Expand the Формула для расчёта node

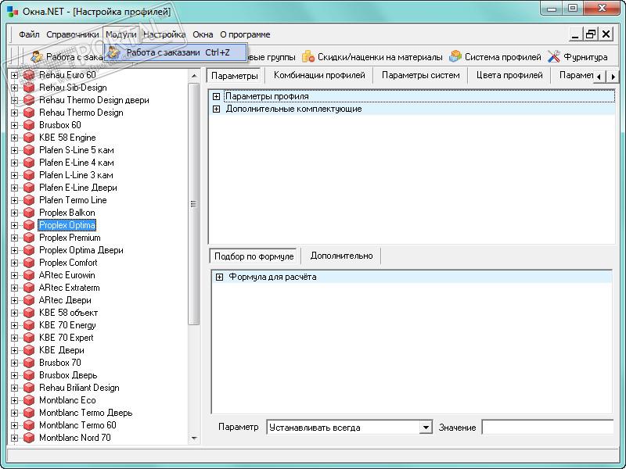pos(219,277)
